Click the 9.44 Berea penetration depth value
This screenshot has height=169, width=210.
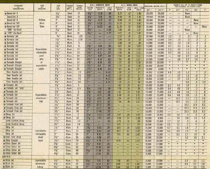tap(119, 167)
